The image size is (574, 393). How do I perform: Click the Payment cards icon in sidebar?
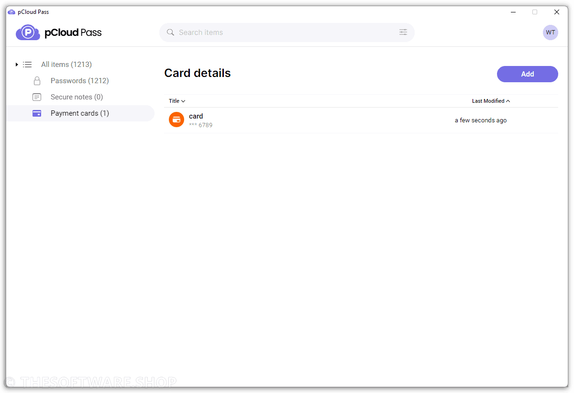coord(37,113)
